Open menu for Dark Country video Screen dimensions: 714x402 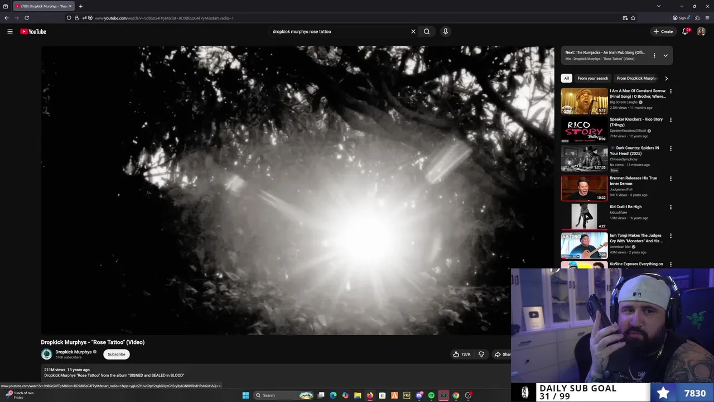click(670, 149)
